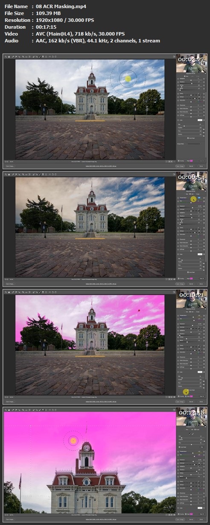Image resolution: width=210 pixels, height=525 pixels.
Task: Toggle Mask checkbox in 00:13:48 frame
Action: click(186, 514)
